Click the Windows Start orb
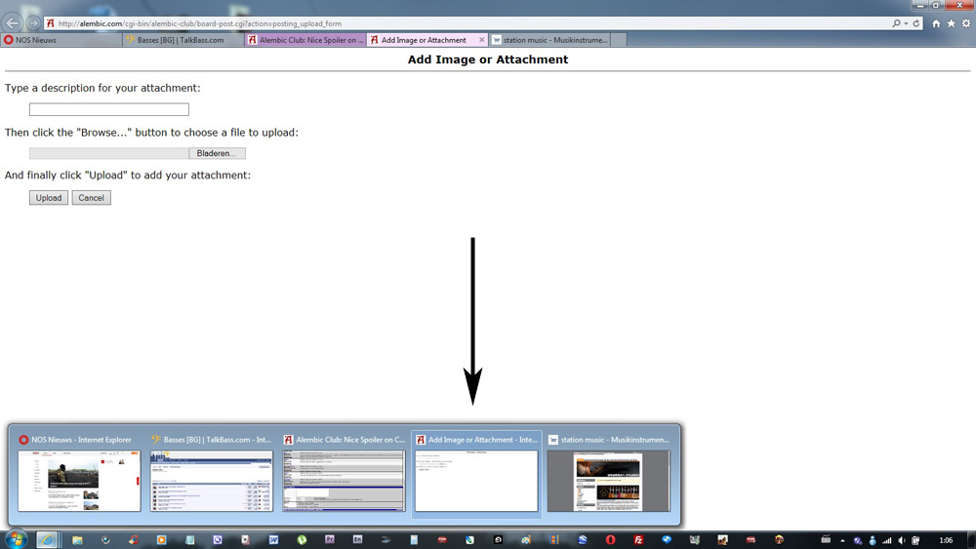The width and height of the screenshot is (976, 549). coord(16,539)
